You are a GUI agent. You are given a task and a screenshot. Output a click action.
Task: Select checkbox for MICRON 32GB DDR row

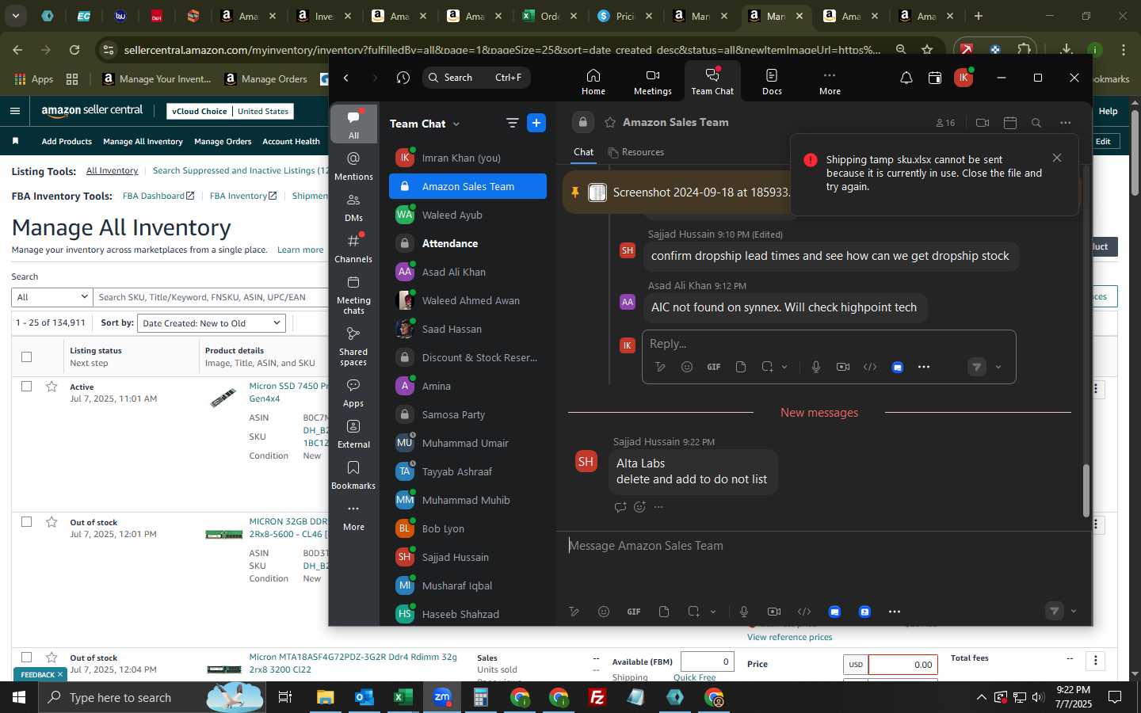26,521
